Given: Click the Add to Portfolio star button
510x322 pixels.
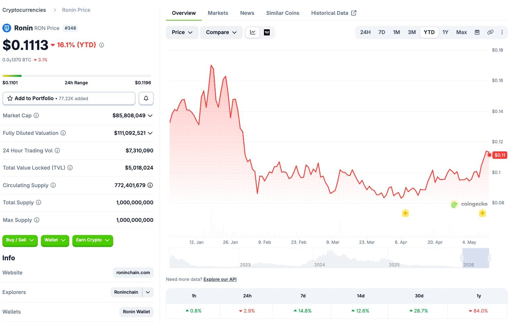Looking at the screenshot, I should (x=69, y=98).
